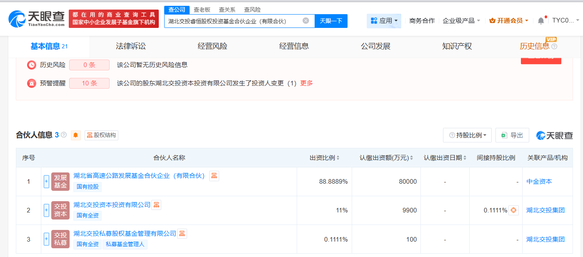Click the notification bell in header
The height and width of the screenshot is (257, 583).
click(541, 20)
